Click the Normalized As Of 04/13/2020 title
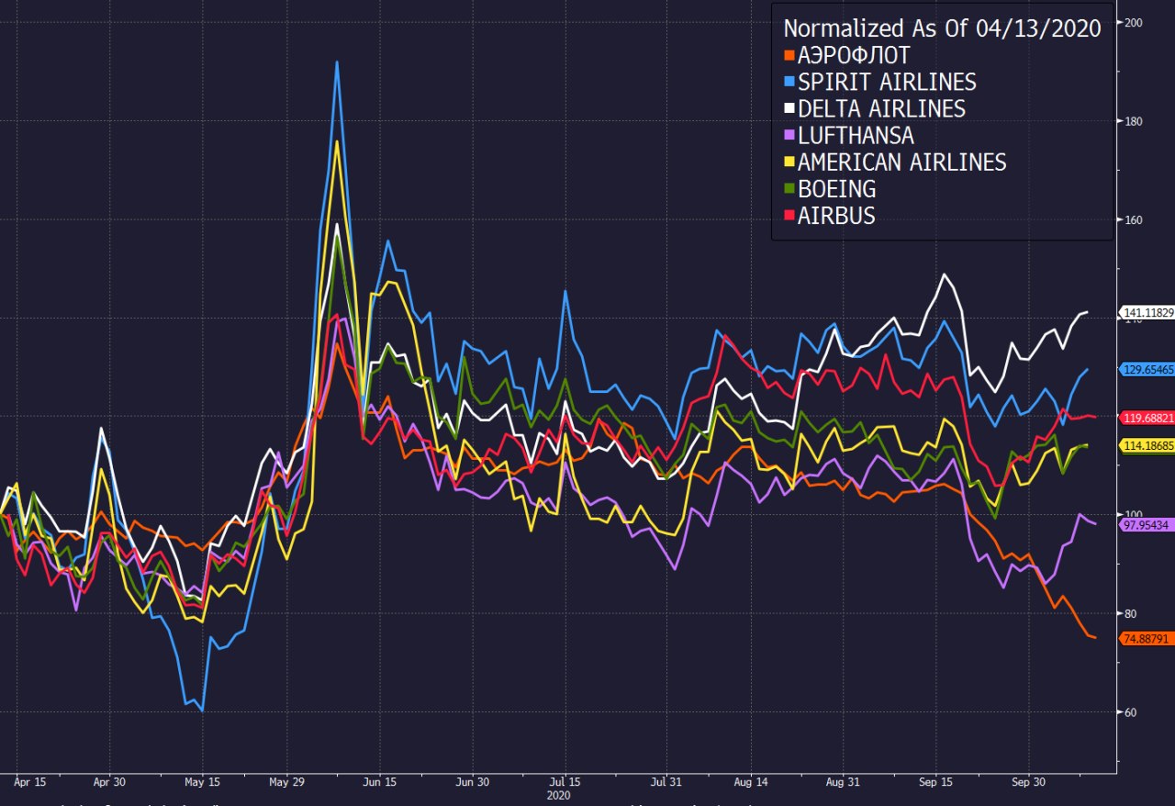This screenshot has width=1175, height=806. 942,28
